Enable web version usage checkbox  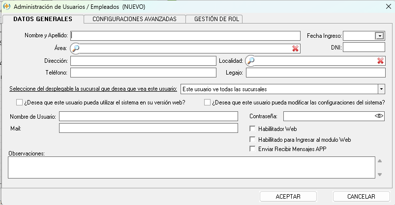pos(20,102)
